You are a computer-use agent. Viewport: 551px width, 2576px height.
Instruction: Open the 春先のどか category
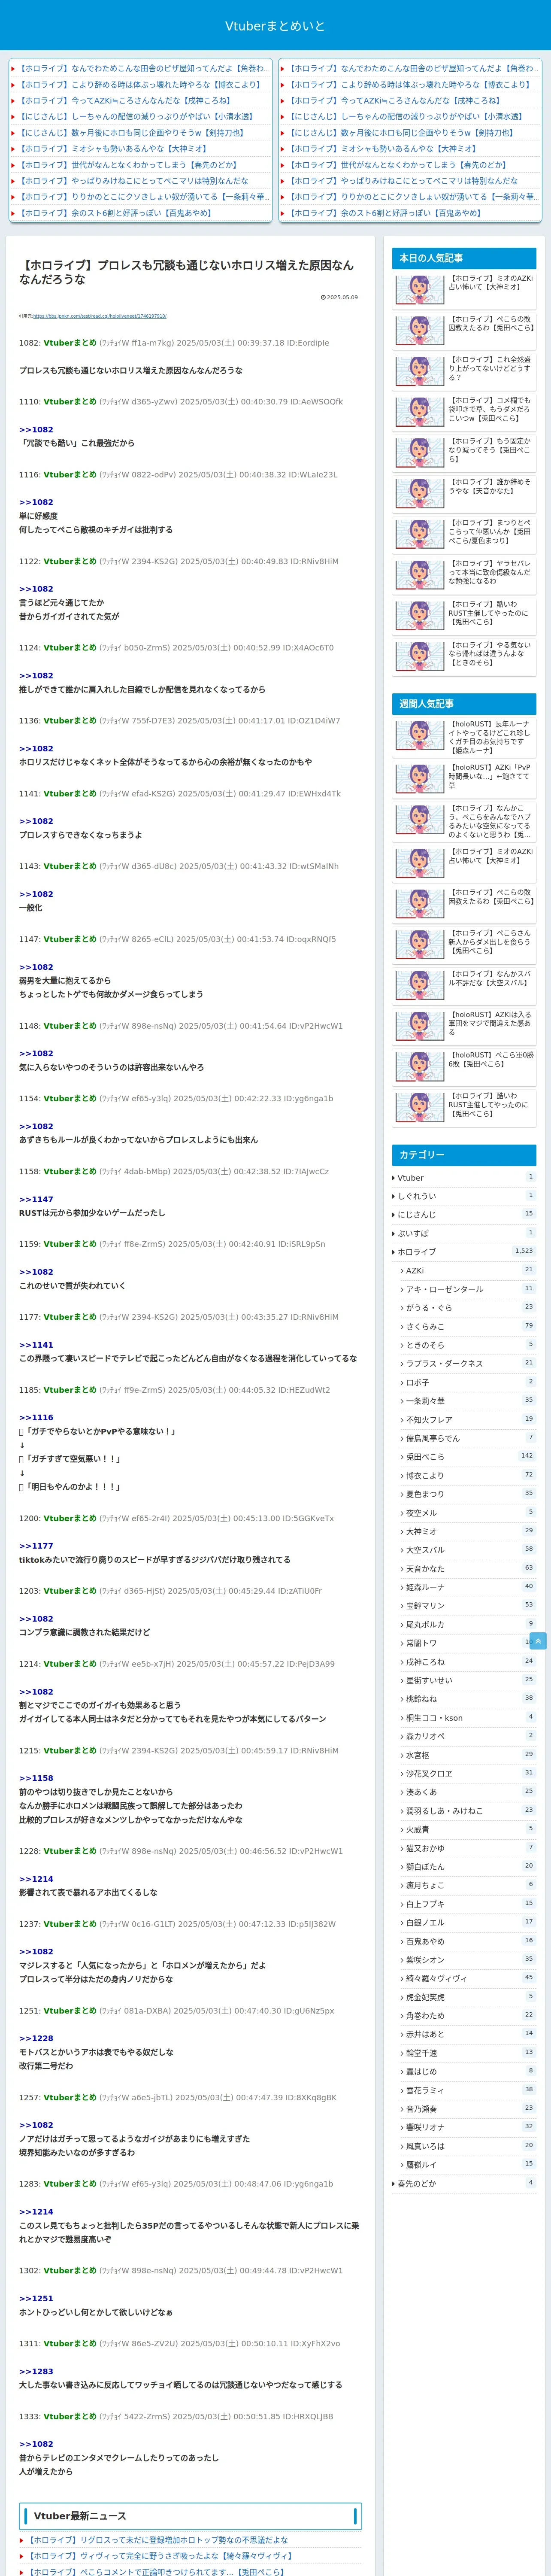click(463, 2184)
